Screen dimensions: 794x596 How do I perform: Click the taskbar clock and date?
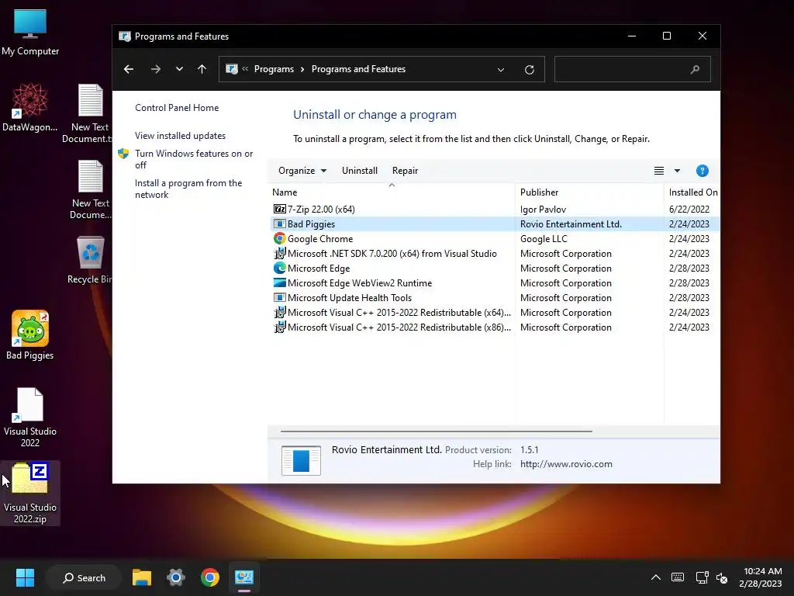coord(760,577)
